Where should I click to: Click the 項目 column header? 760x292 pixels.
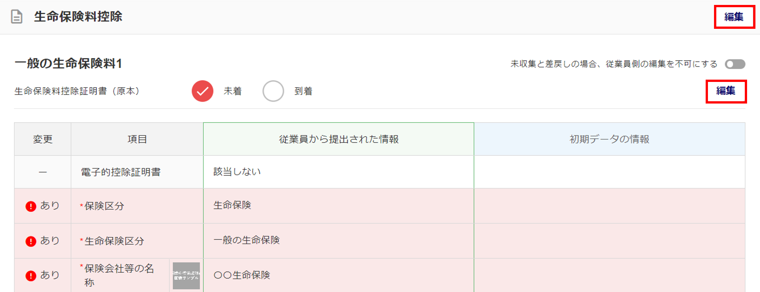point(137,139)
